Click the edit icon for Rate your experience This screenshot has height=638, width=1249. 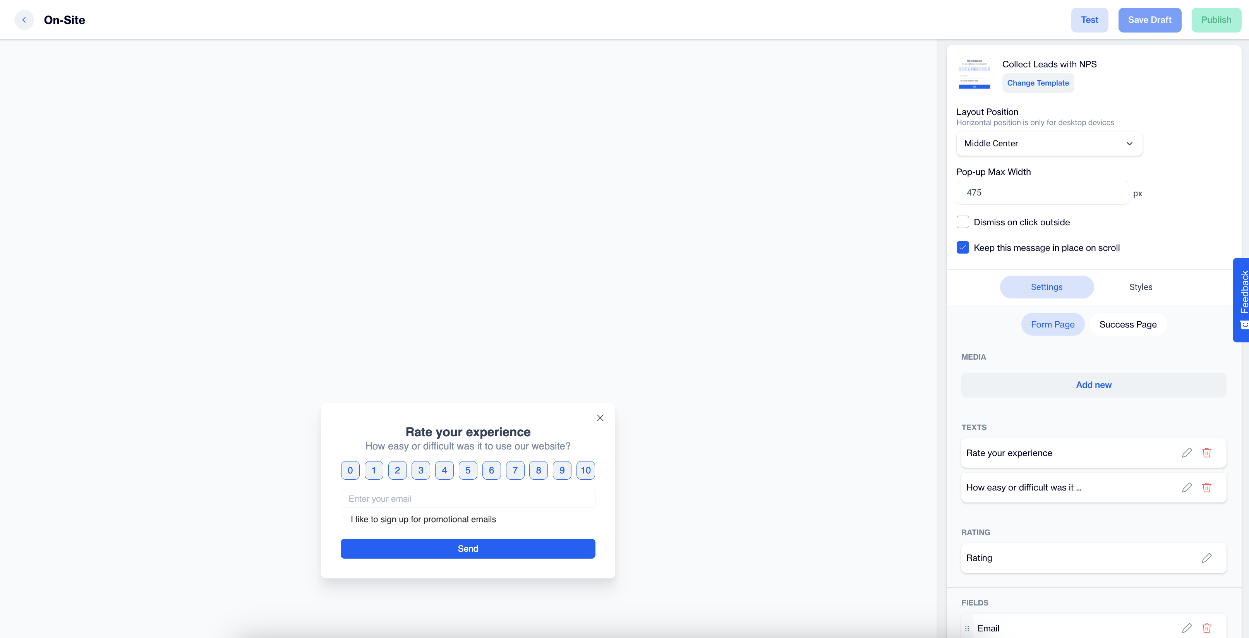pyautogui.click(x=1187, y=453)
